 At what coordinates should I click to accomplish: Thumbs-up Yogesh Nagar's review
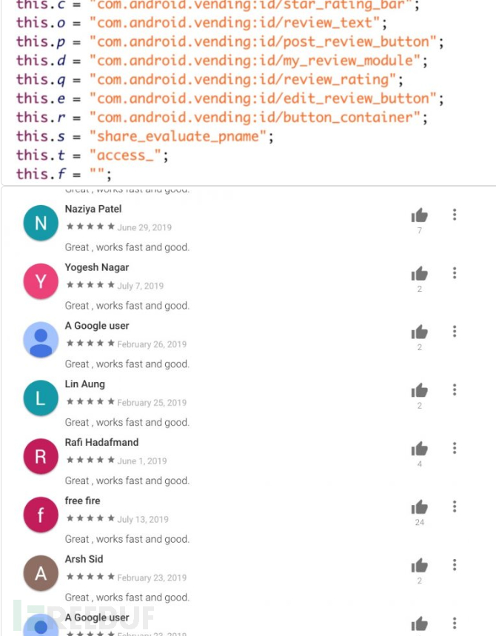click(419, 274)
